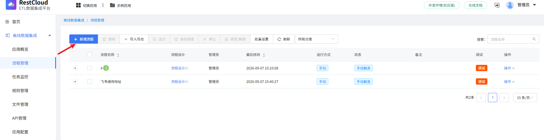Sort by 流程名称 column sort icon

pos(118,55)
